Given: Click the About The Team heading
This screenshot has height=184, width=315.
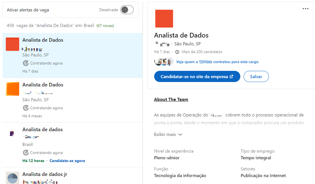Looking at the screenshot, I should pos(171,99).
